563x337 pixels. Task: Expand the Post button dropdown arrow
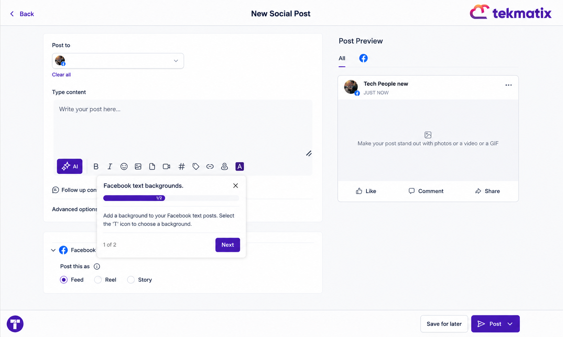pyautogui.click(x=510, y=324)
